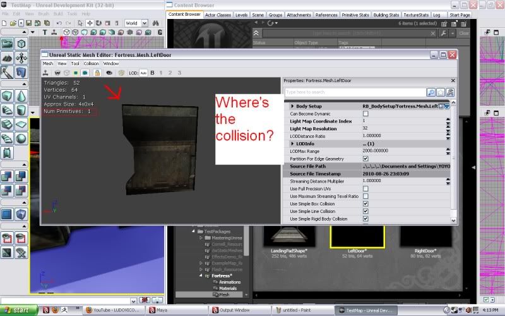The width and height of the screenshot is (505, 316).
Task: Collapse the TestPackages tree node
Action: pyautogui.click(x=193, y=231)
